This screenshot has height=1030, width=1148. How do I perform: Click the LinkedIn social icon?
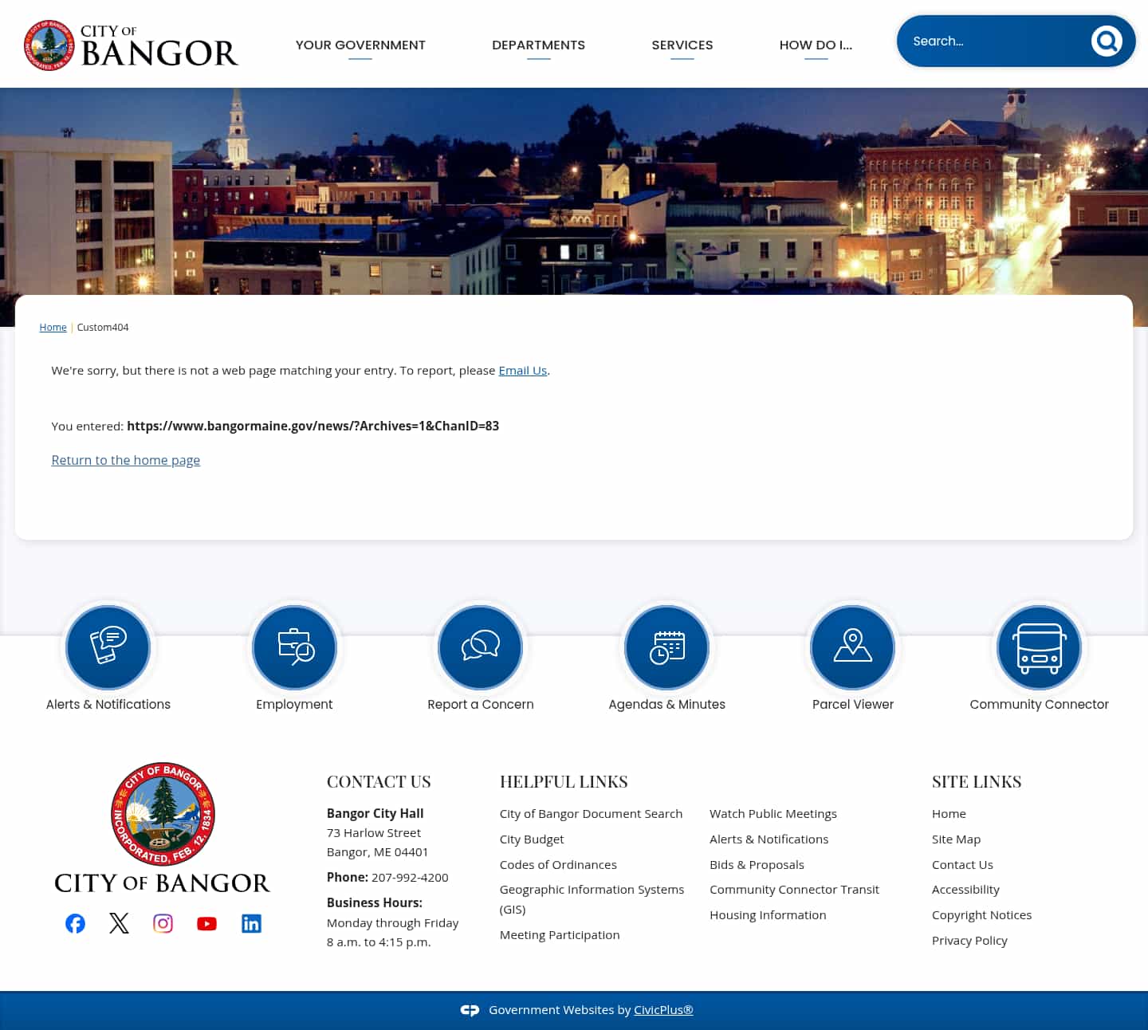click(251, 923)
